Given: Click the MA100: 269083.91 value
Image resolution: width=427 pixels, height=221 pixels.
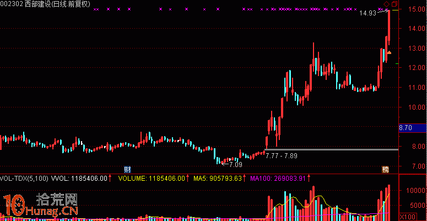Looking at the screenshot, I should pyautogui.click(x=278, y=179).
